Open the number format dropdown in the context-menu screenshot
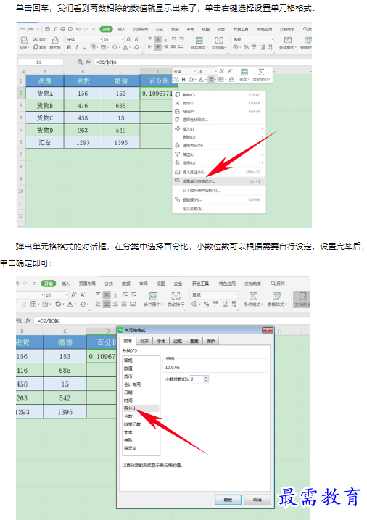The width and height of the screenshot is (367, 520). click(273, 39)
